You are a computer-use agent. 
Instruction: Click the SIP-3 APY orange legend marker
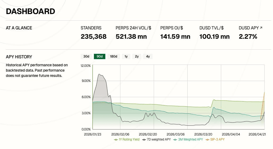click(x=208, y=139)
